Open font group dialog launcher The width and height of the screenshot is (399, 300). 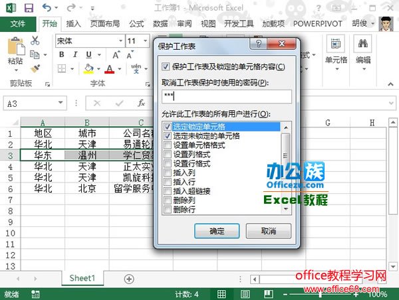pyautogui.click(x=148, y=84)
